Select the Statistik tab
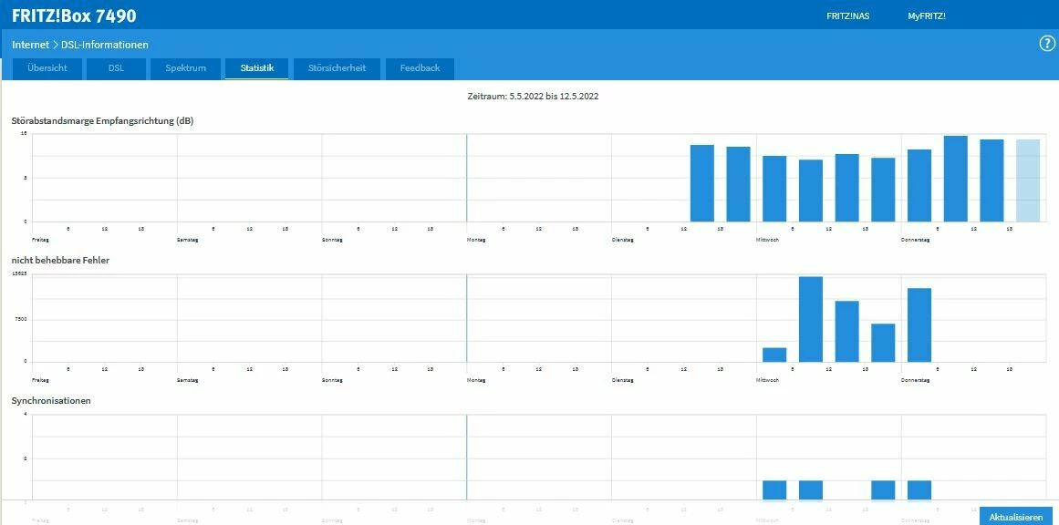This screenshot has width=1059, height=525. (x=256, y=68)
